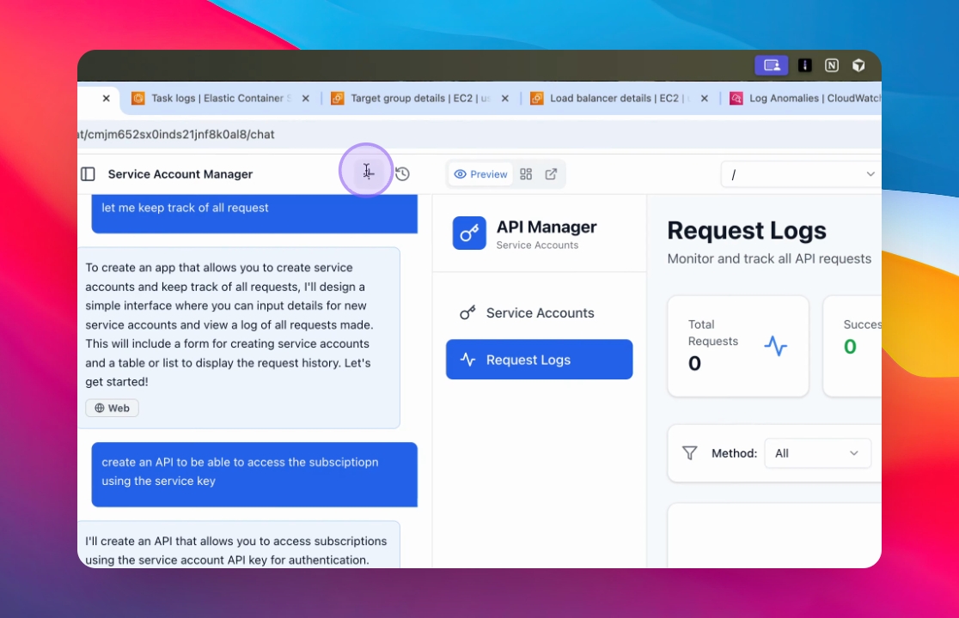Screen dimensions: 959x618
Task: Open the grid components view icon
Action: pos(526,174)
